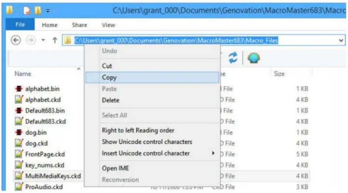Click the Forward navigation arrow
The height and width of the screenshot is (193, 348).
[30, 40]
